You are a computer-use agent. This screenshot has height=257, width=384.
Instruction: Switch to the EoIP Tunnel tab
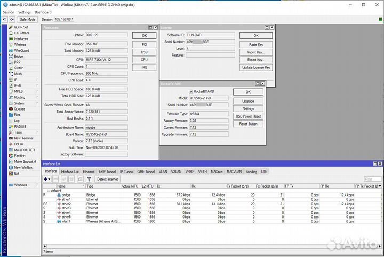tap(107, 172)
